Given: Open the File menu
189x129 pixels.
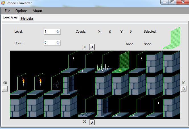Looking at the screenshot, I should (7, 11).
